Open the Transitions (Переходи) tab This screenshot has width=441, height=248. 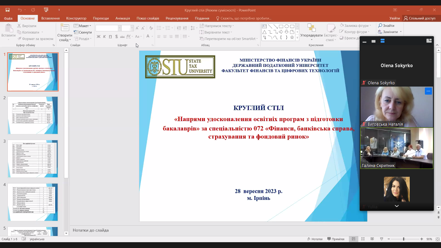[101, 18]
